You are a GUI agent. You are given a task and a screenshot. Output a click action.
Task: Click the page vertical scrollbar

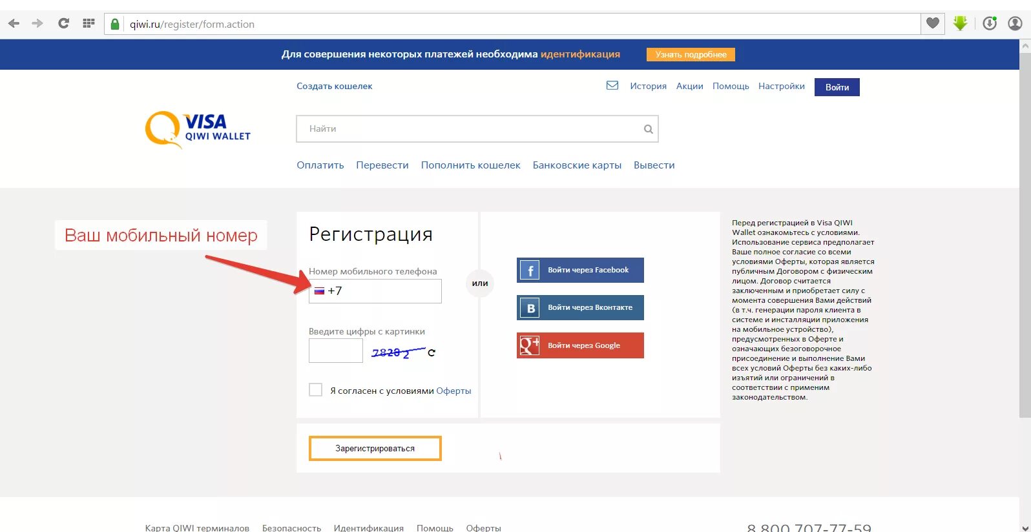click(x=1025, y=236)
